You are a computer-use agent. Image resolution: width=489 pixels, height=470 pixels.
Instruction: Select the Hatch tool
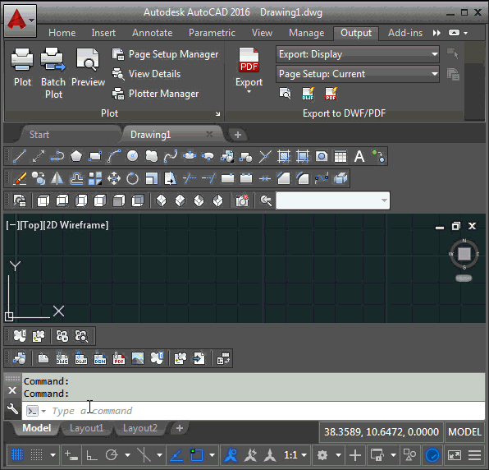284,156
